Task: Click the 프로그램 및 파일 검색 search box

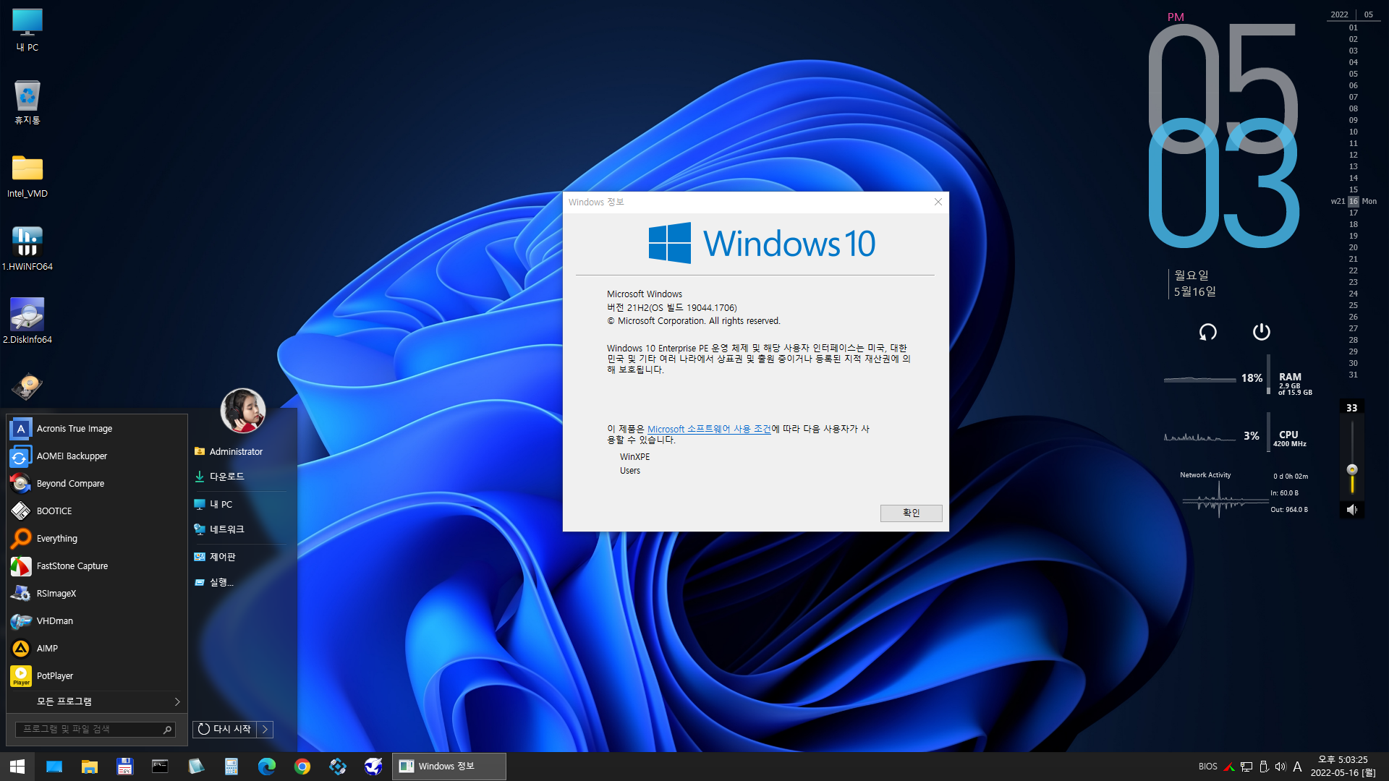Action: (95, 730)
